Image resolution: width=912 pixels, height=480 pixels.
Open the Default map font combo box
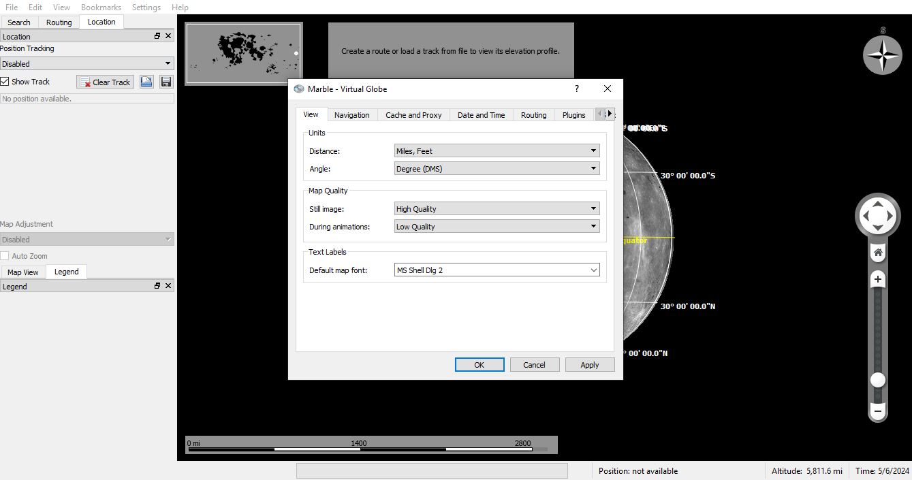[497, 270]
